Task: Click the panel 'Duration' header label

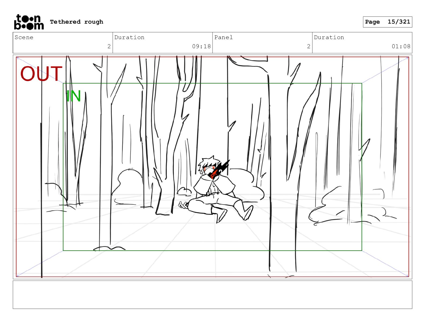Action: click(329, 37)
